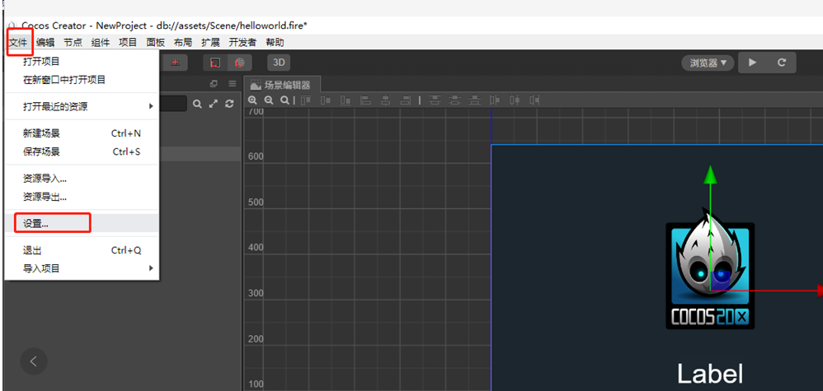Image resolution: width=823 pixels, height=391 pixels.
Task: Switch to the 场景编辑器 tab
Action: (281, 85)
